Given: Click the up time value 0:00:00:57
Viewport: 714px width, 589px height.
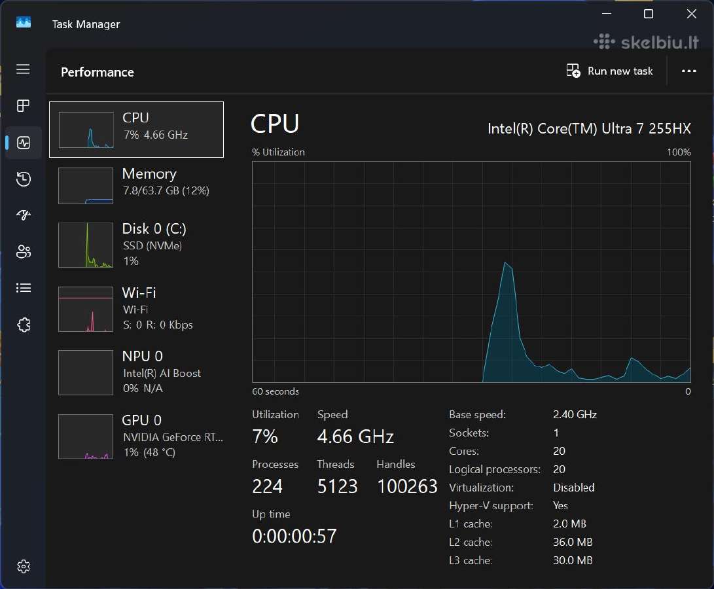Looking at the screenshot, I should 294,536.
